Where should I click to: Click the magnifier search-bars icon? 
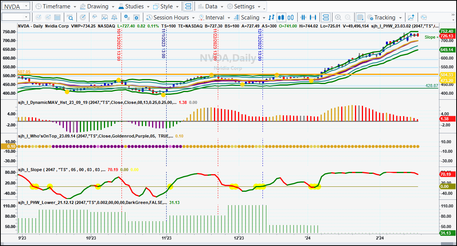click(x=70, y=18)
